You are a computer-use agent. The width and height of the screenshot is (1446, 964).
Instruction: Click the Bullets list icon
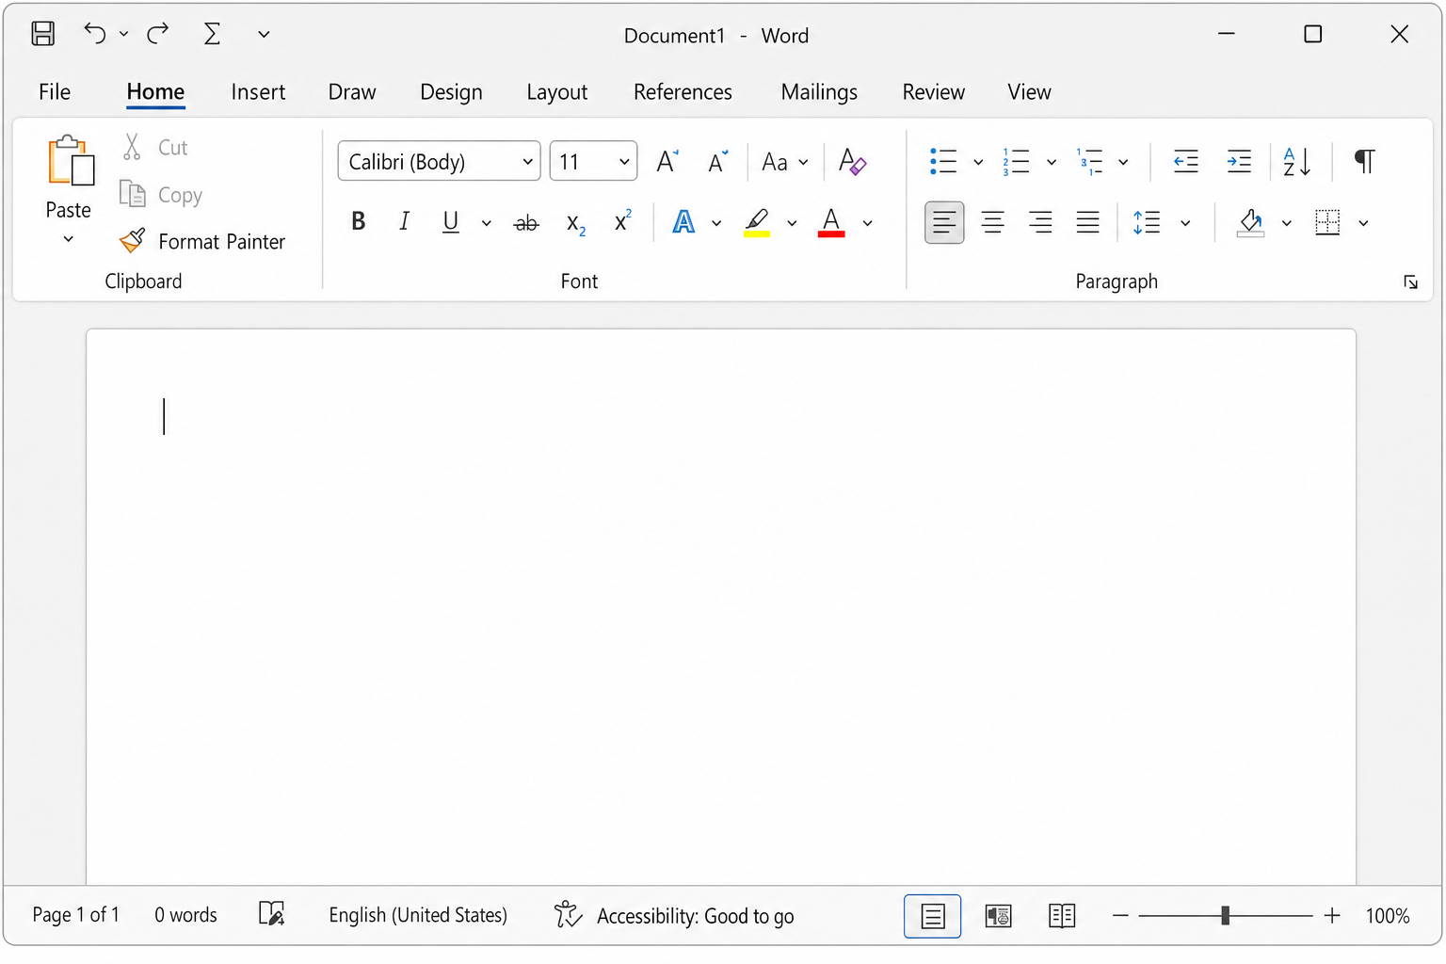[943, 162]
